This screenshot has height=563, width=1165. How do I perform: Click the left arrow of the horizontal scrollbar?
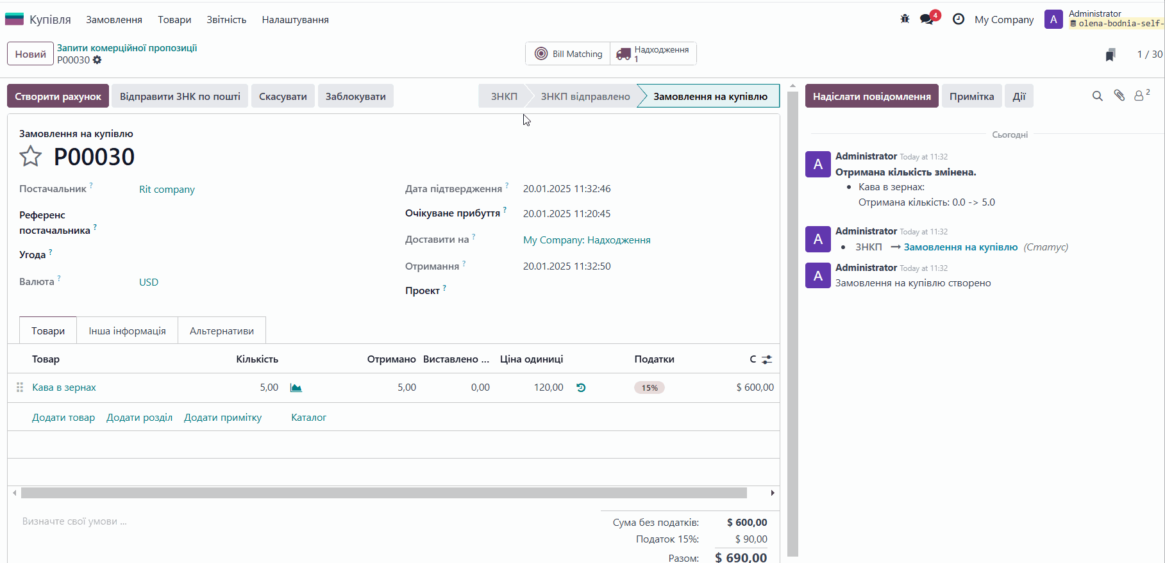click(14, 493)
